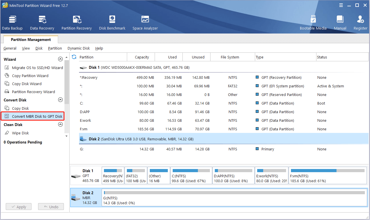Click the MiniTool app logo in the title bar

click(x=5, y=5)
